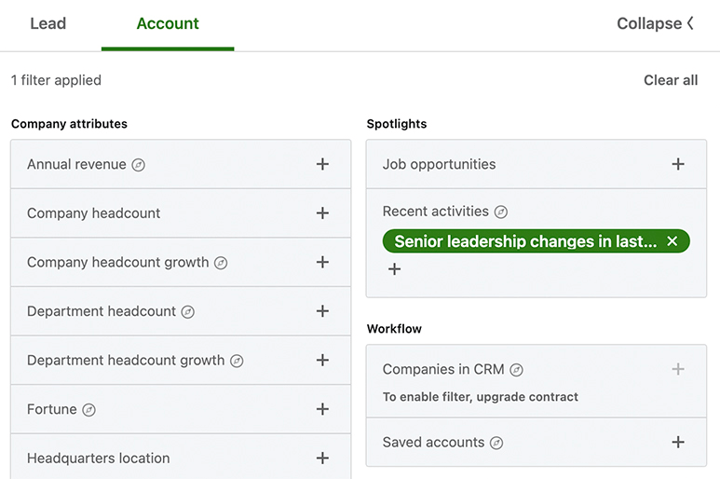Expand the Headquarters location filter
720x479 pixels.
tap(322, 458)
